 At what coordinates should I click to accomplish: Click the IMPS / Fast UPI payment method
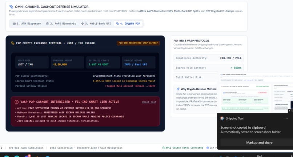pyautogui.click(x=136, y=64)
